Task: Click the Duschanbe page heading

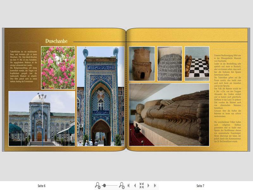Action: [56, 41]
